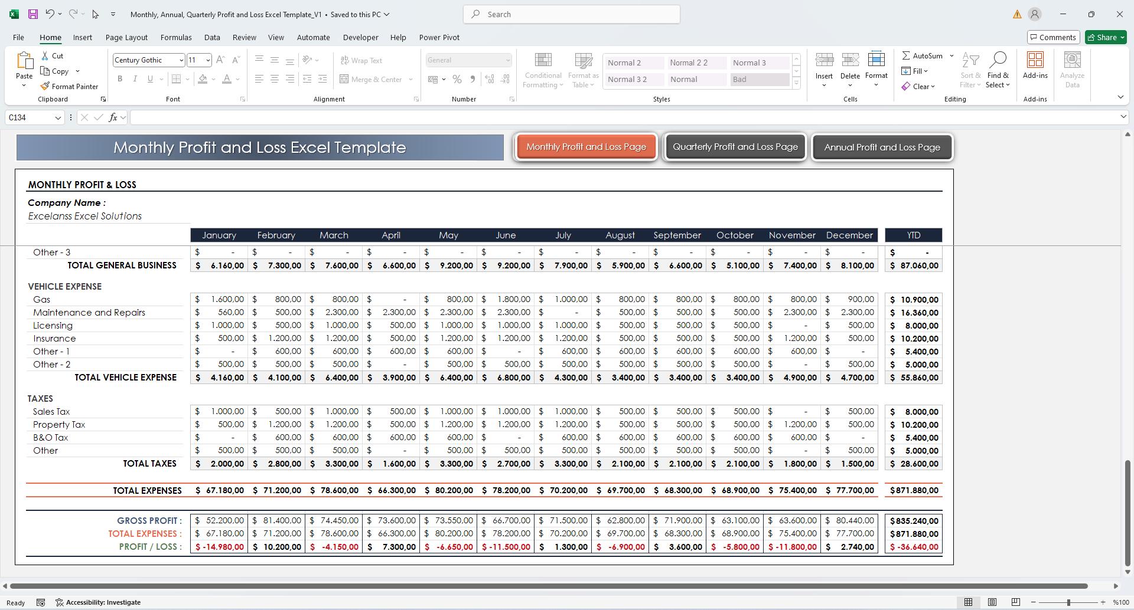1134x610 pixels.
Task: Decrease font size with smaller A icon
Action: tap(236, 60)
